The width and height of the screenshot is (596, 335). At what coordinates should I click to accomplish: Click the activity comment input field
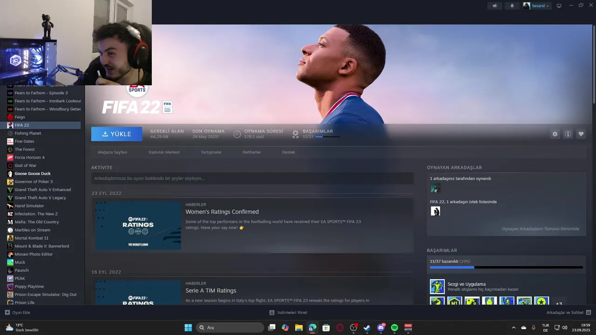252,178
